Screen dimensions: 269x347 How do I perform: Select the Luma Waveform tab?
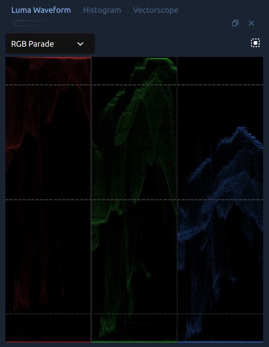pos(41,10)
